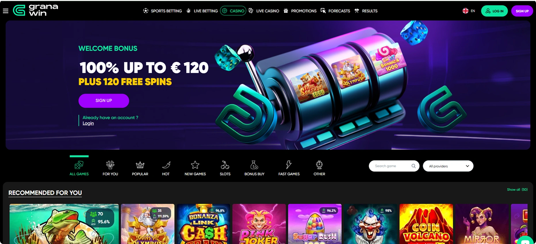Click the search magnifier icon
Screen dimensions: 536x244
pyautogui.click(x=414, y=166)
